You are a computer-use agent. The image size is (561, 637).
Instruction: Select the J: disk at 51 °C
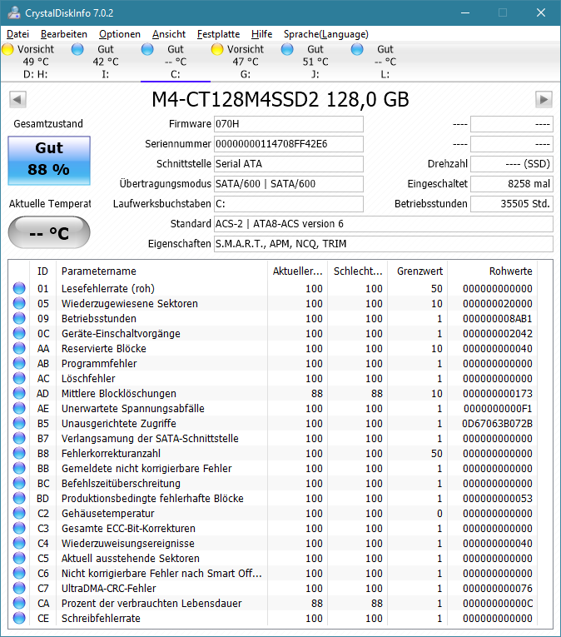[x=315, y=62]
